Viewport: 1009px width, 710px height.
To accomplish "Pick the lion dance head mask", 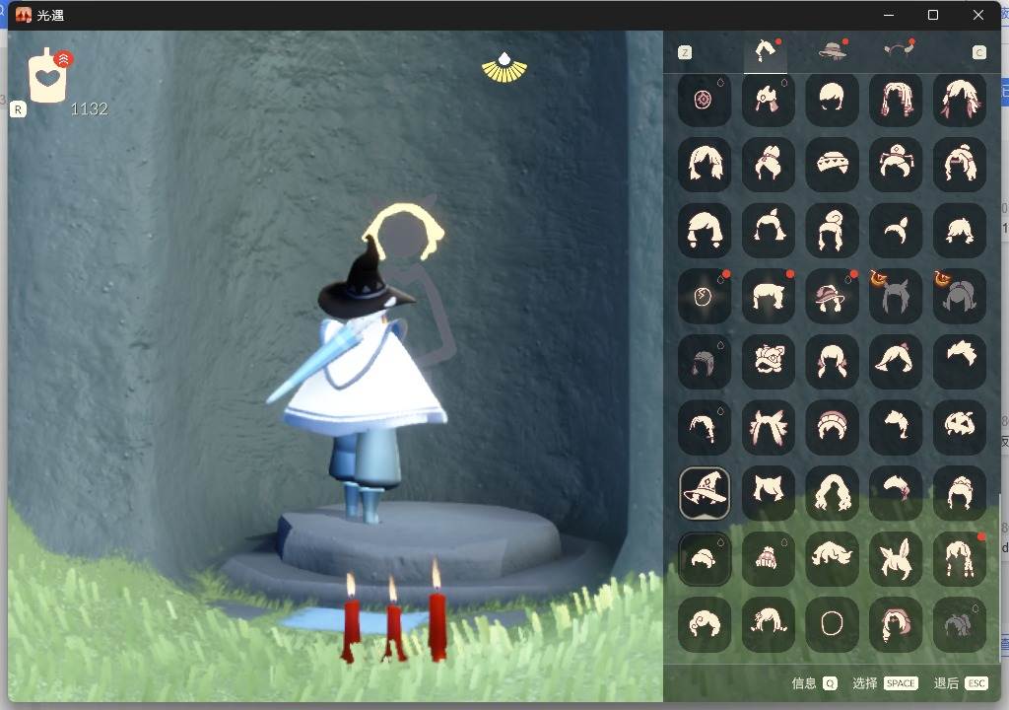I will [x=768, y=362].
